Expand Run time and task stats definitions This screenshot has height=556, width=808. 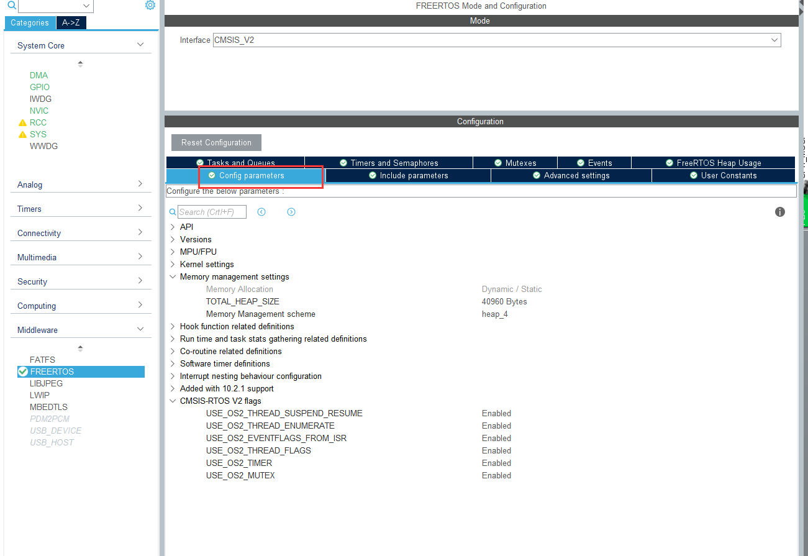[x=173, y=339]
